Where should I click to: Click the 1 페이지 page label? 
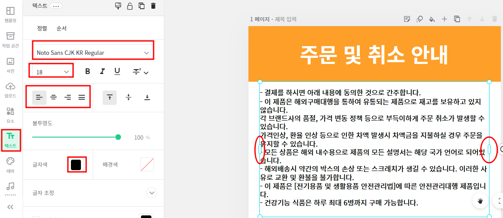260,19
